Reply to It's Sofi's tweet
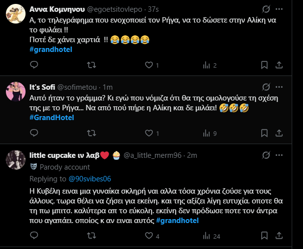 [x=34, y=133]
